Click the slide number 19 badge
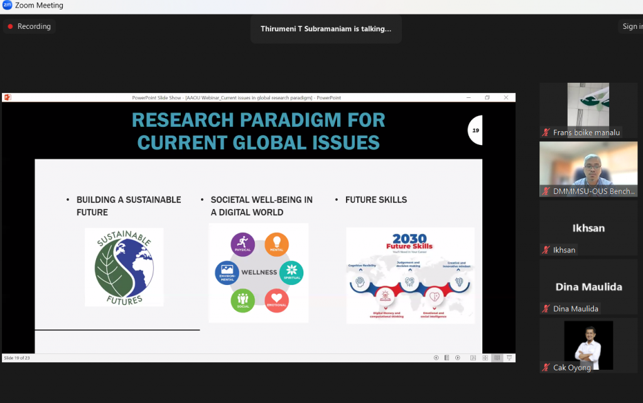643x403 pixels. (x=475, y=131)
